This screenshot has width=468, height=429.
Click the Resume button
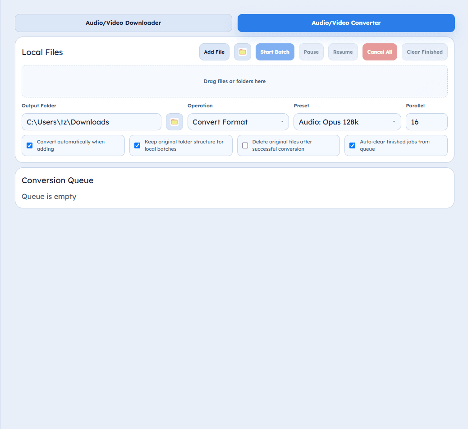coord(343,52)
